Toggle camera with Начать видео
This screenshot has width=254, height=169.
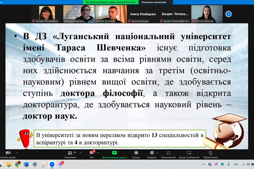(x=8, y=154)
